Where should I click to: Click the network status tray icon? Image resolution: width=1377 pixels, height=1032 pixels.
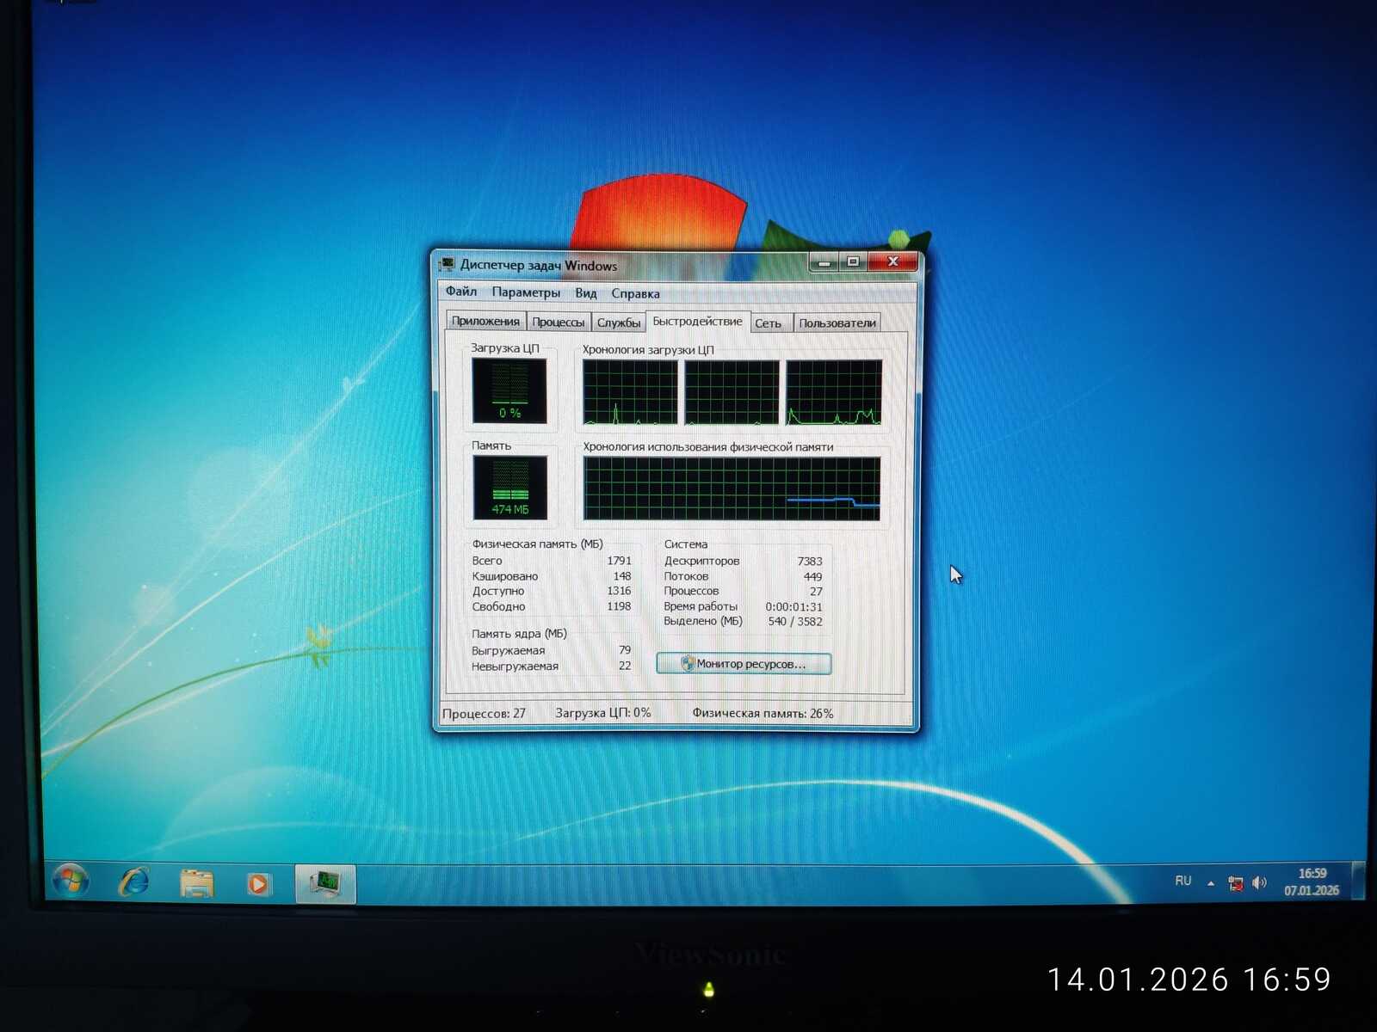click(x=1236, y=883)
